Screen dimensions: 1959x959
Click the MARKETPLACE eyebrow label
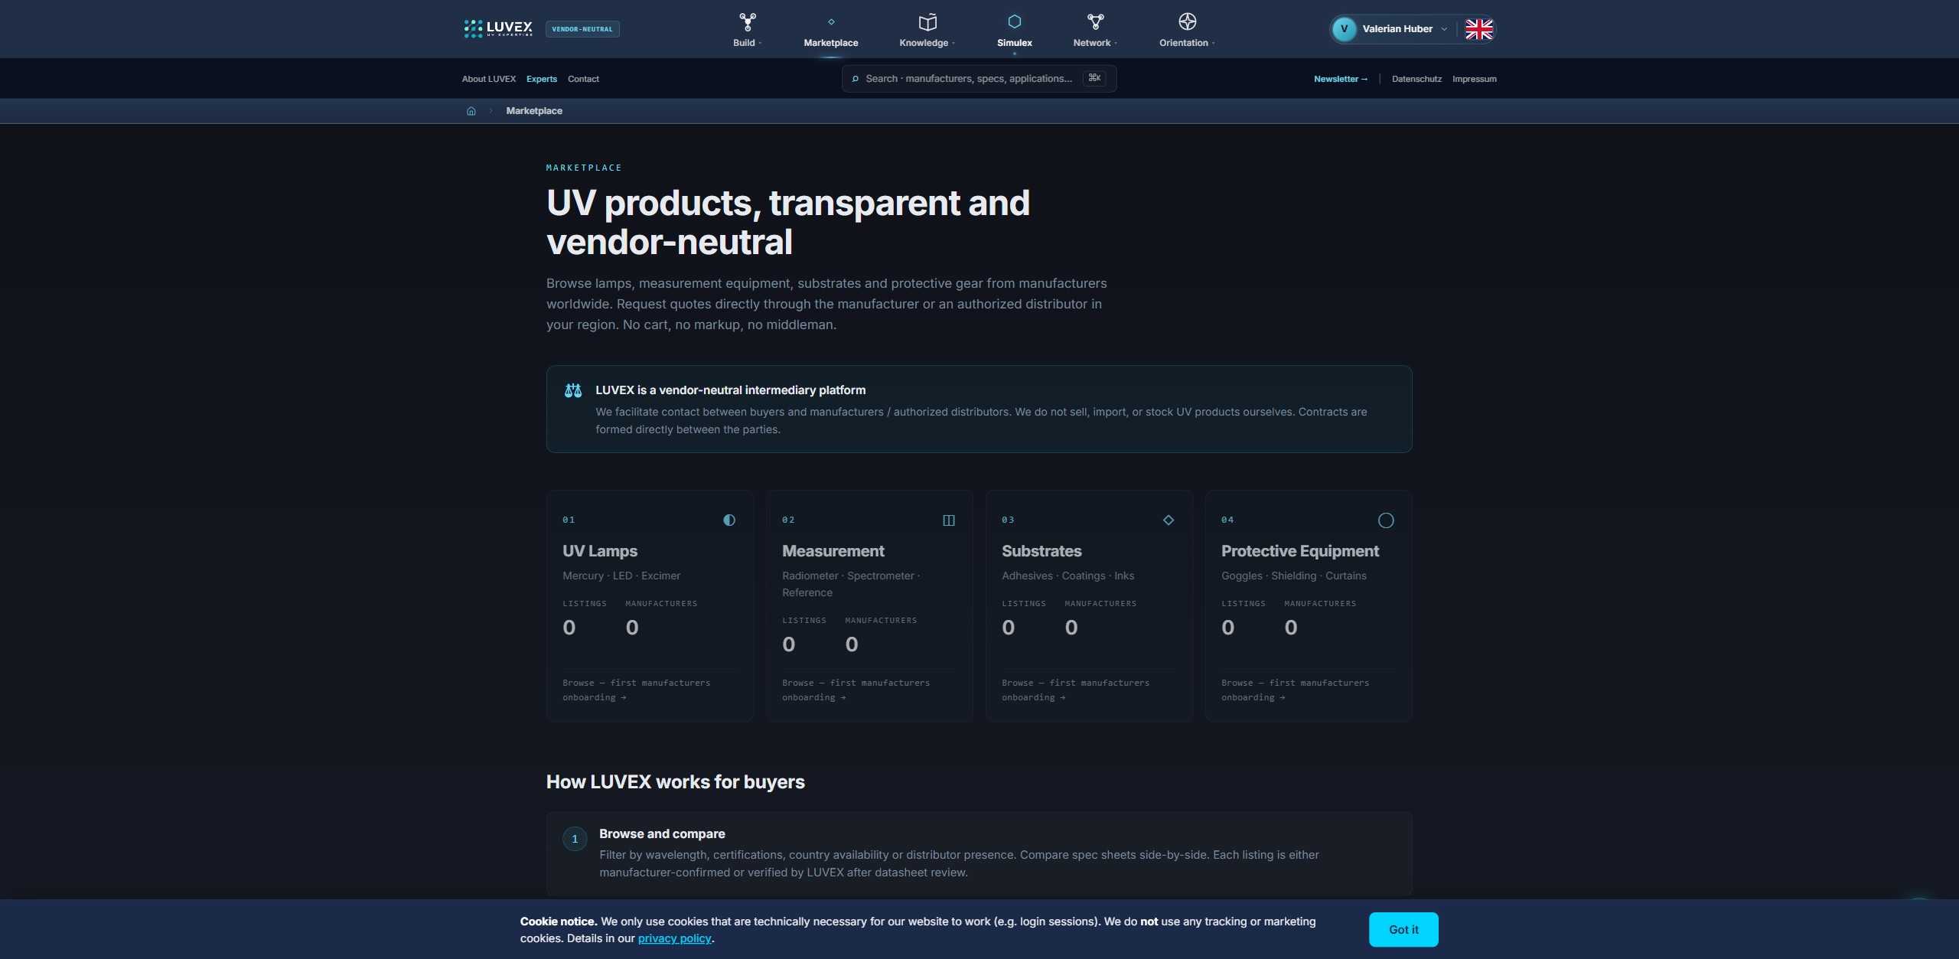pos(584,168)
